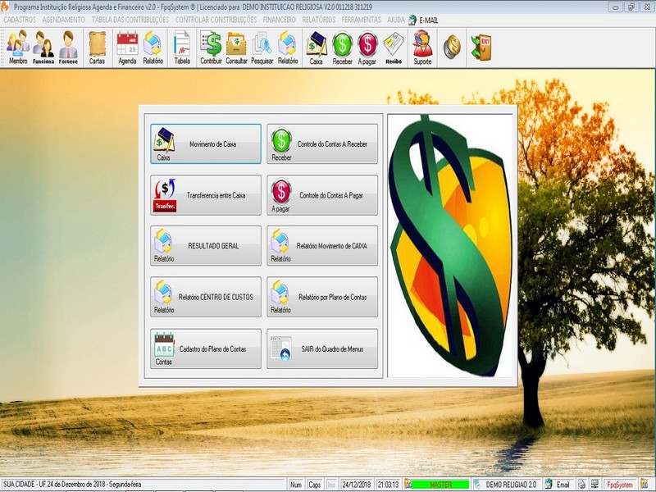Open the Consultar folder icon

point(236,48)
